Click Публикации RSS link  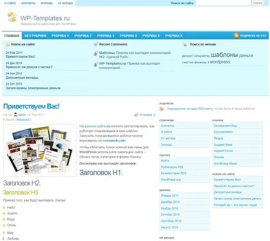pos(172,167)
